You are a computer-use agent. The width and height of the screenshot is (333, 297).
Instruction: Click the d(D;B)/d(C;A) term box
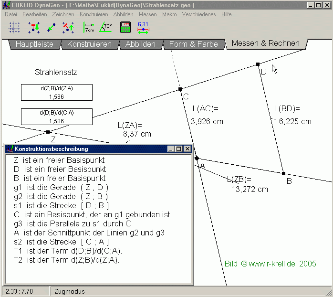click(56, 117)
